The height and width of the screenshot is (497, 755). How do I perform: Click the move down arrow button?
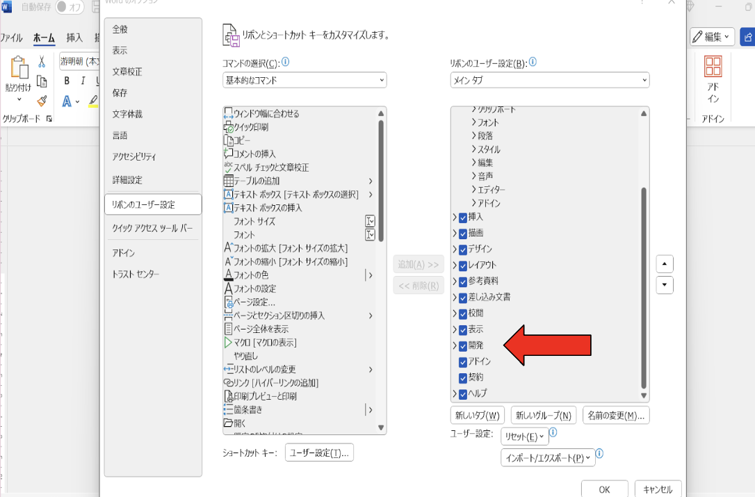click(665, 285)
